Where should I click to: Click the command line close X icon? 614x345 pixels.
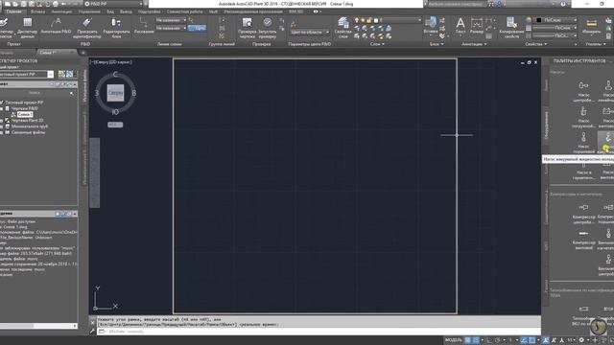tap(92, 323)
